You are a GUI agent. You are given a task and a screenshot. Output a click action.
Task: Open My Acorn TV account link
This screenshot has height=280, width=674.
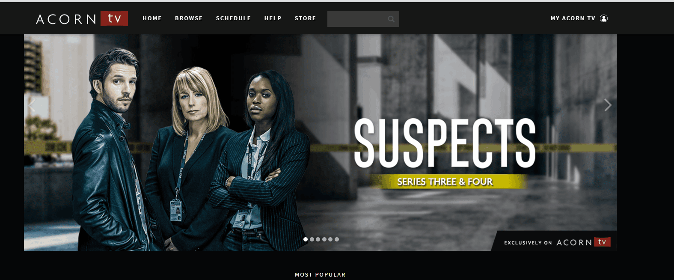573,18
